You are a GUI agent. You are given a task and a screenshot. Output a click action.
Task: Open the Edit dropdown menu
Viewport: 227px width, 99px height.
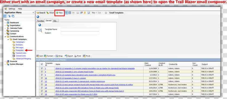click(x=100, y=13)
